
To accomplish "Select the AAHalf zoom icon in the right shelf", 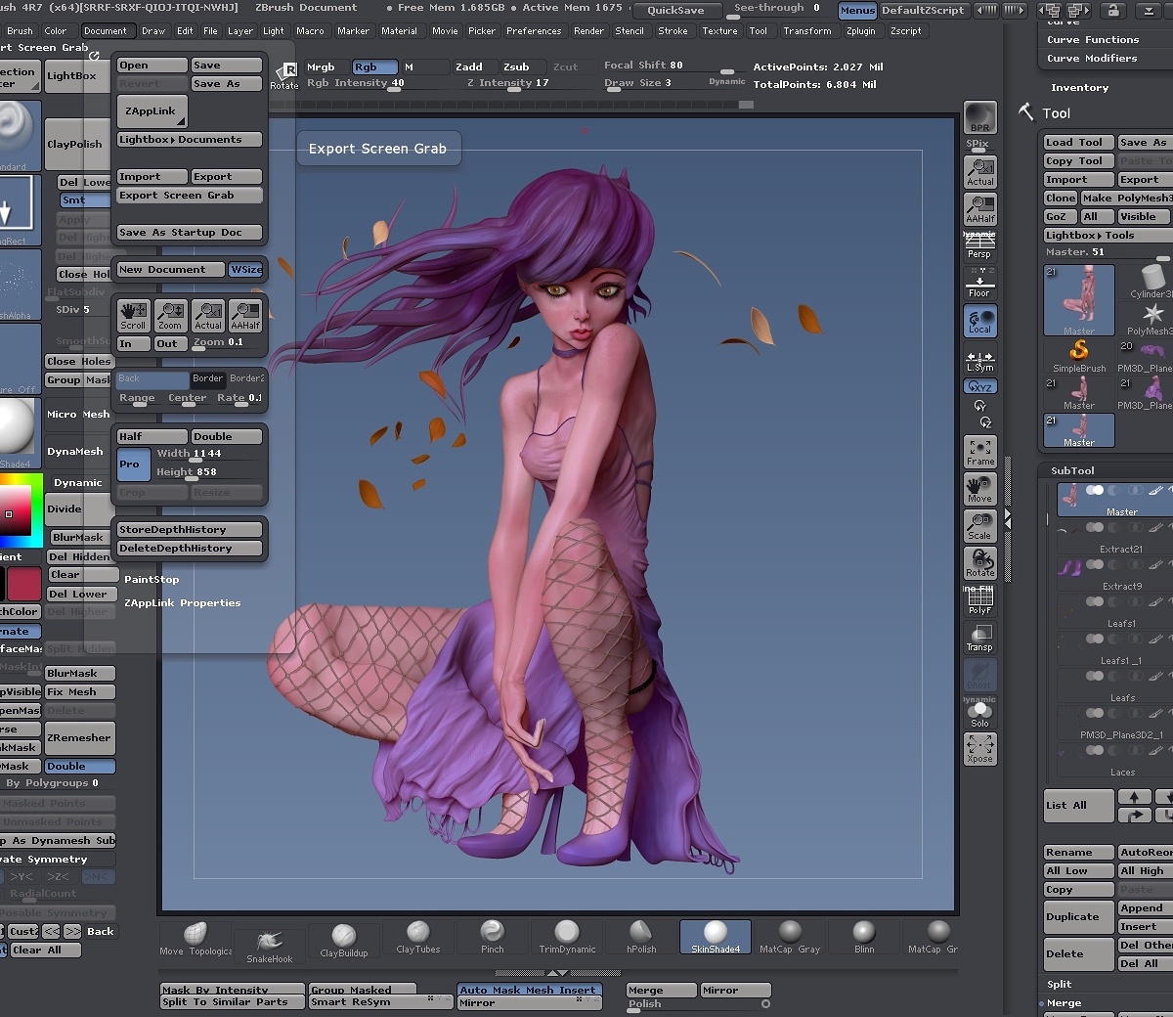I will coord(979,209).
